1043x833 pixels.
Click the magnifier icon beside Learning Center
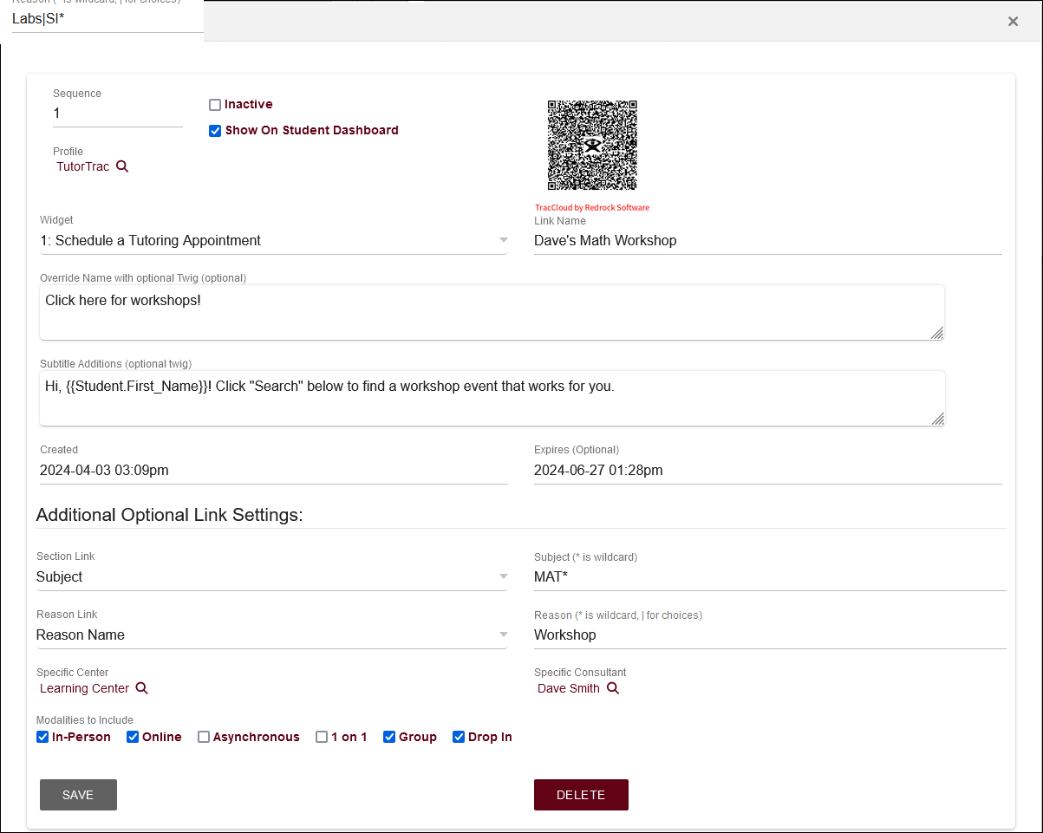142,688
